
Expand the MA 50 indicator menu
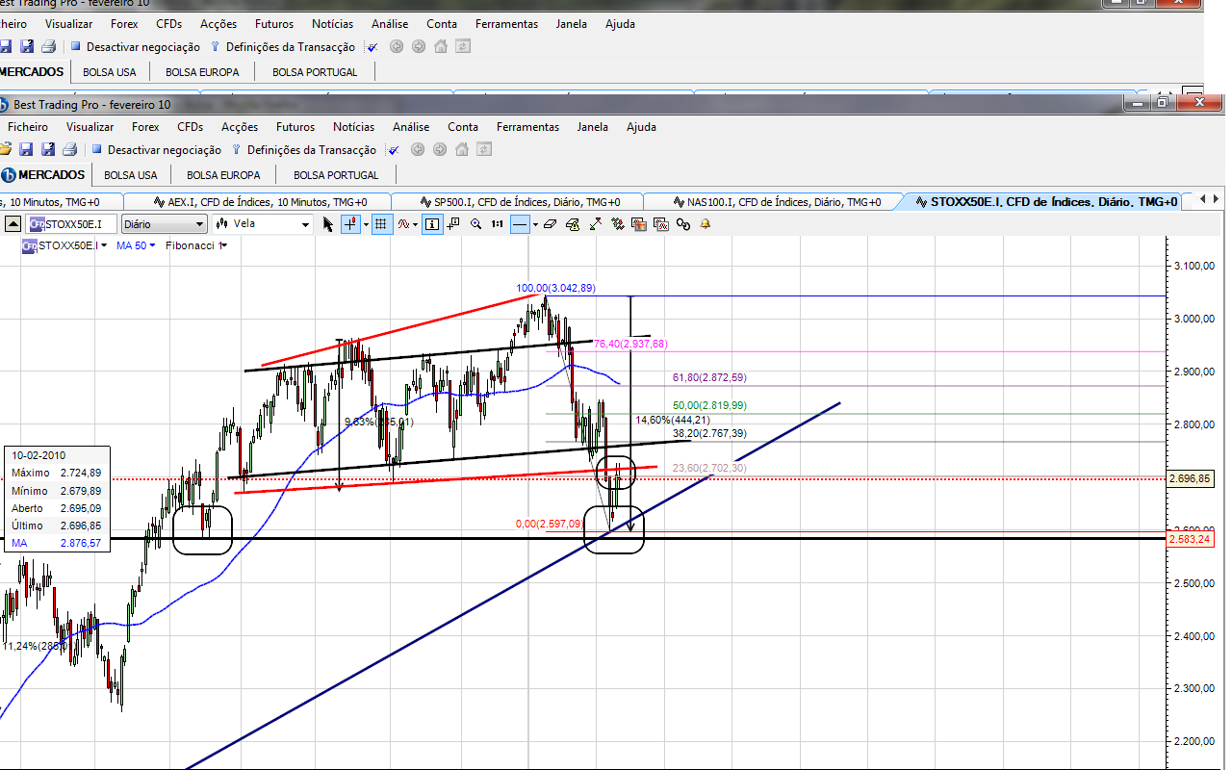pos(136,245)
